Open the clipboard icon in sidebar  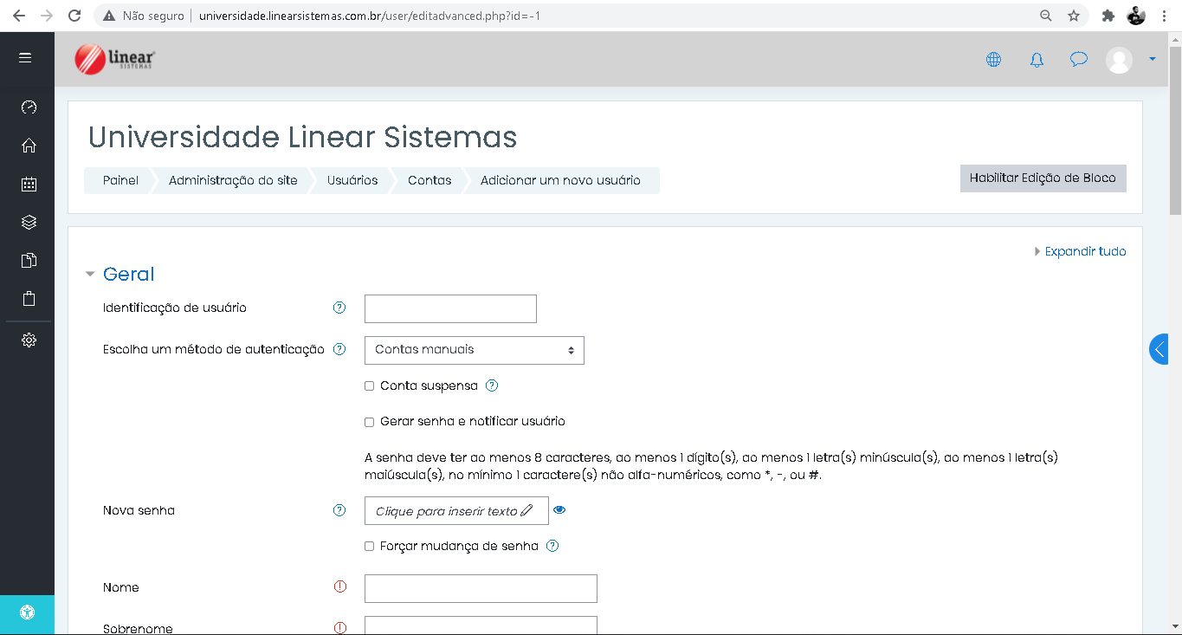click(x=29, y=299)
